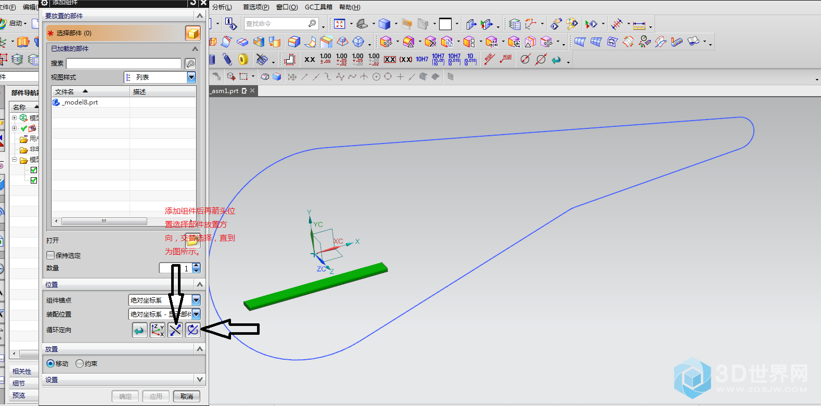Click the spring tool icon

click(x=227, y=59)
